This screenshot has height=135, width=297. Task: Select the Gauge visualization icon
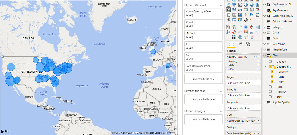[240, 10]
